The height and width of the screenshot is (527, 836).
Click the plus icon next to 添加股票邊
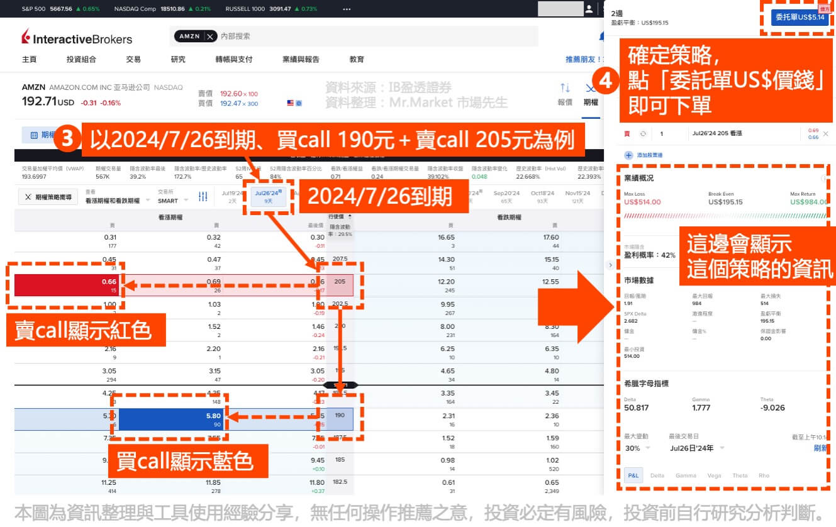point(628,155)
